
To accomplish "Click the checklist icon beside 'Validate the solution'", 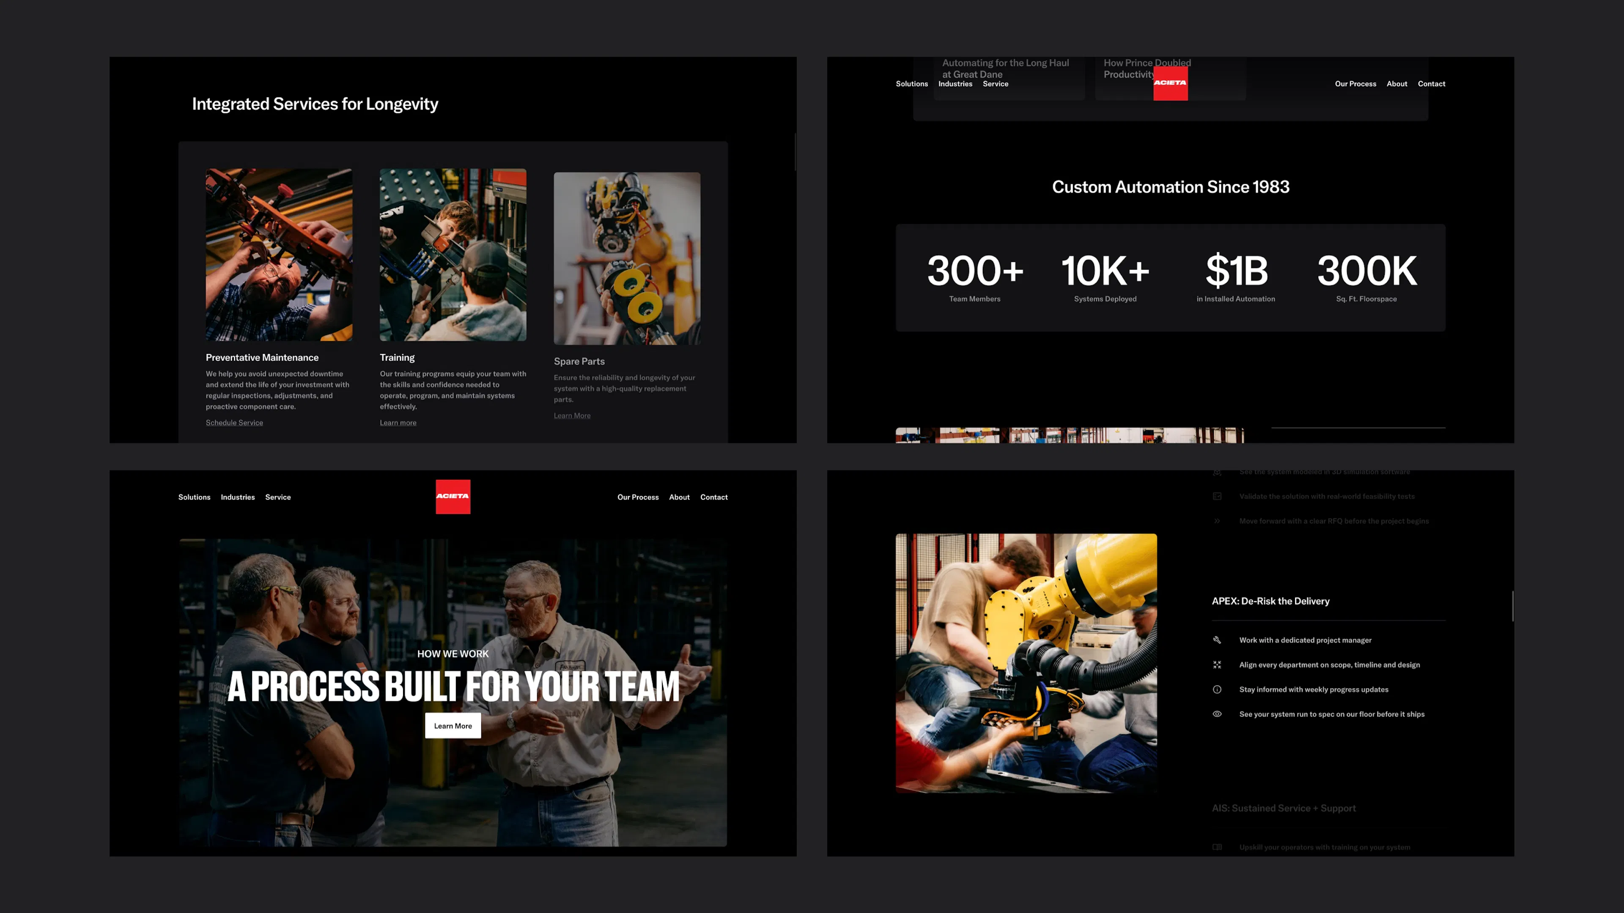I will click(1217, 497).
